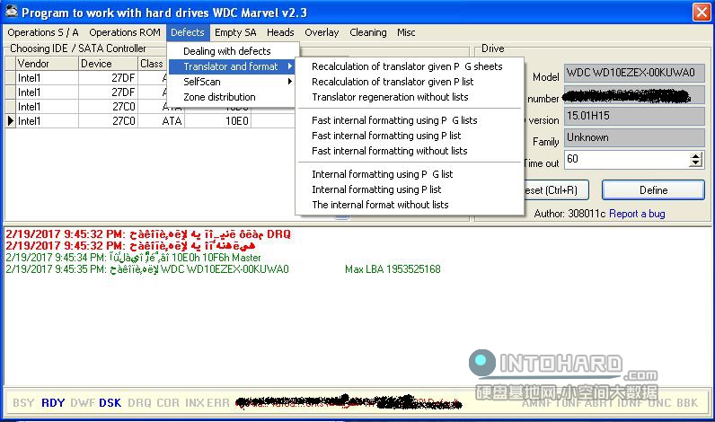Choose Translator regeneration without lists
This screenshot has height=422, width=715.
click(x=409, y=97)
